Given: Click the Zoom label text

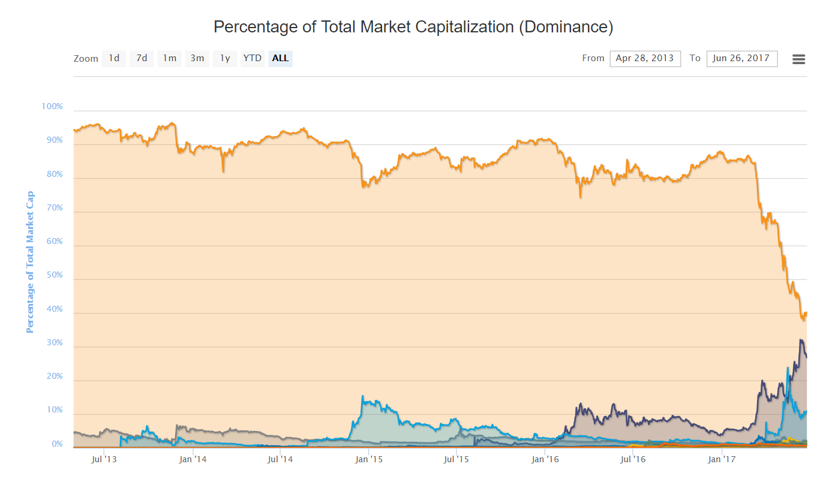Looking at the screenshot, I should pos(86,59).
